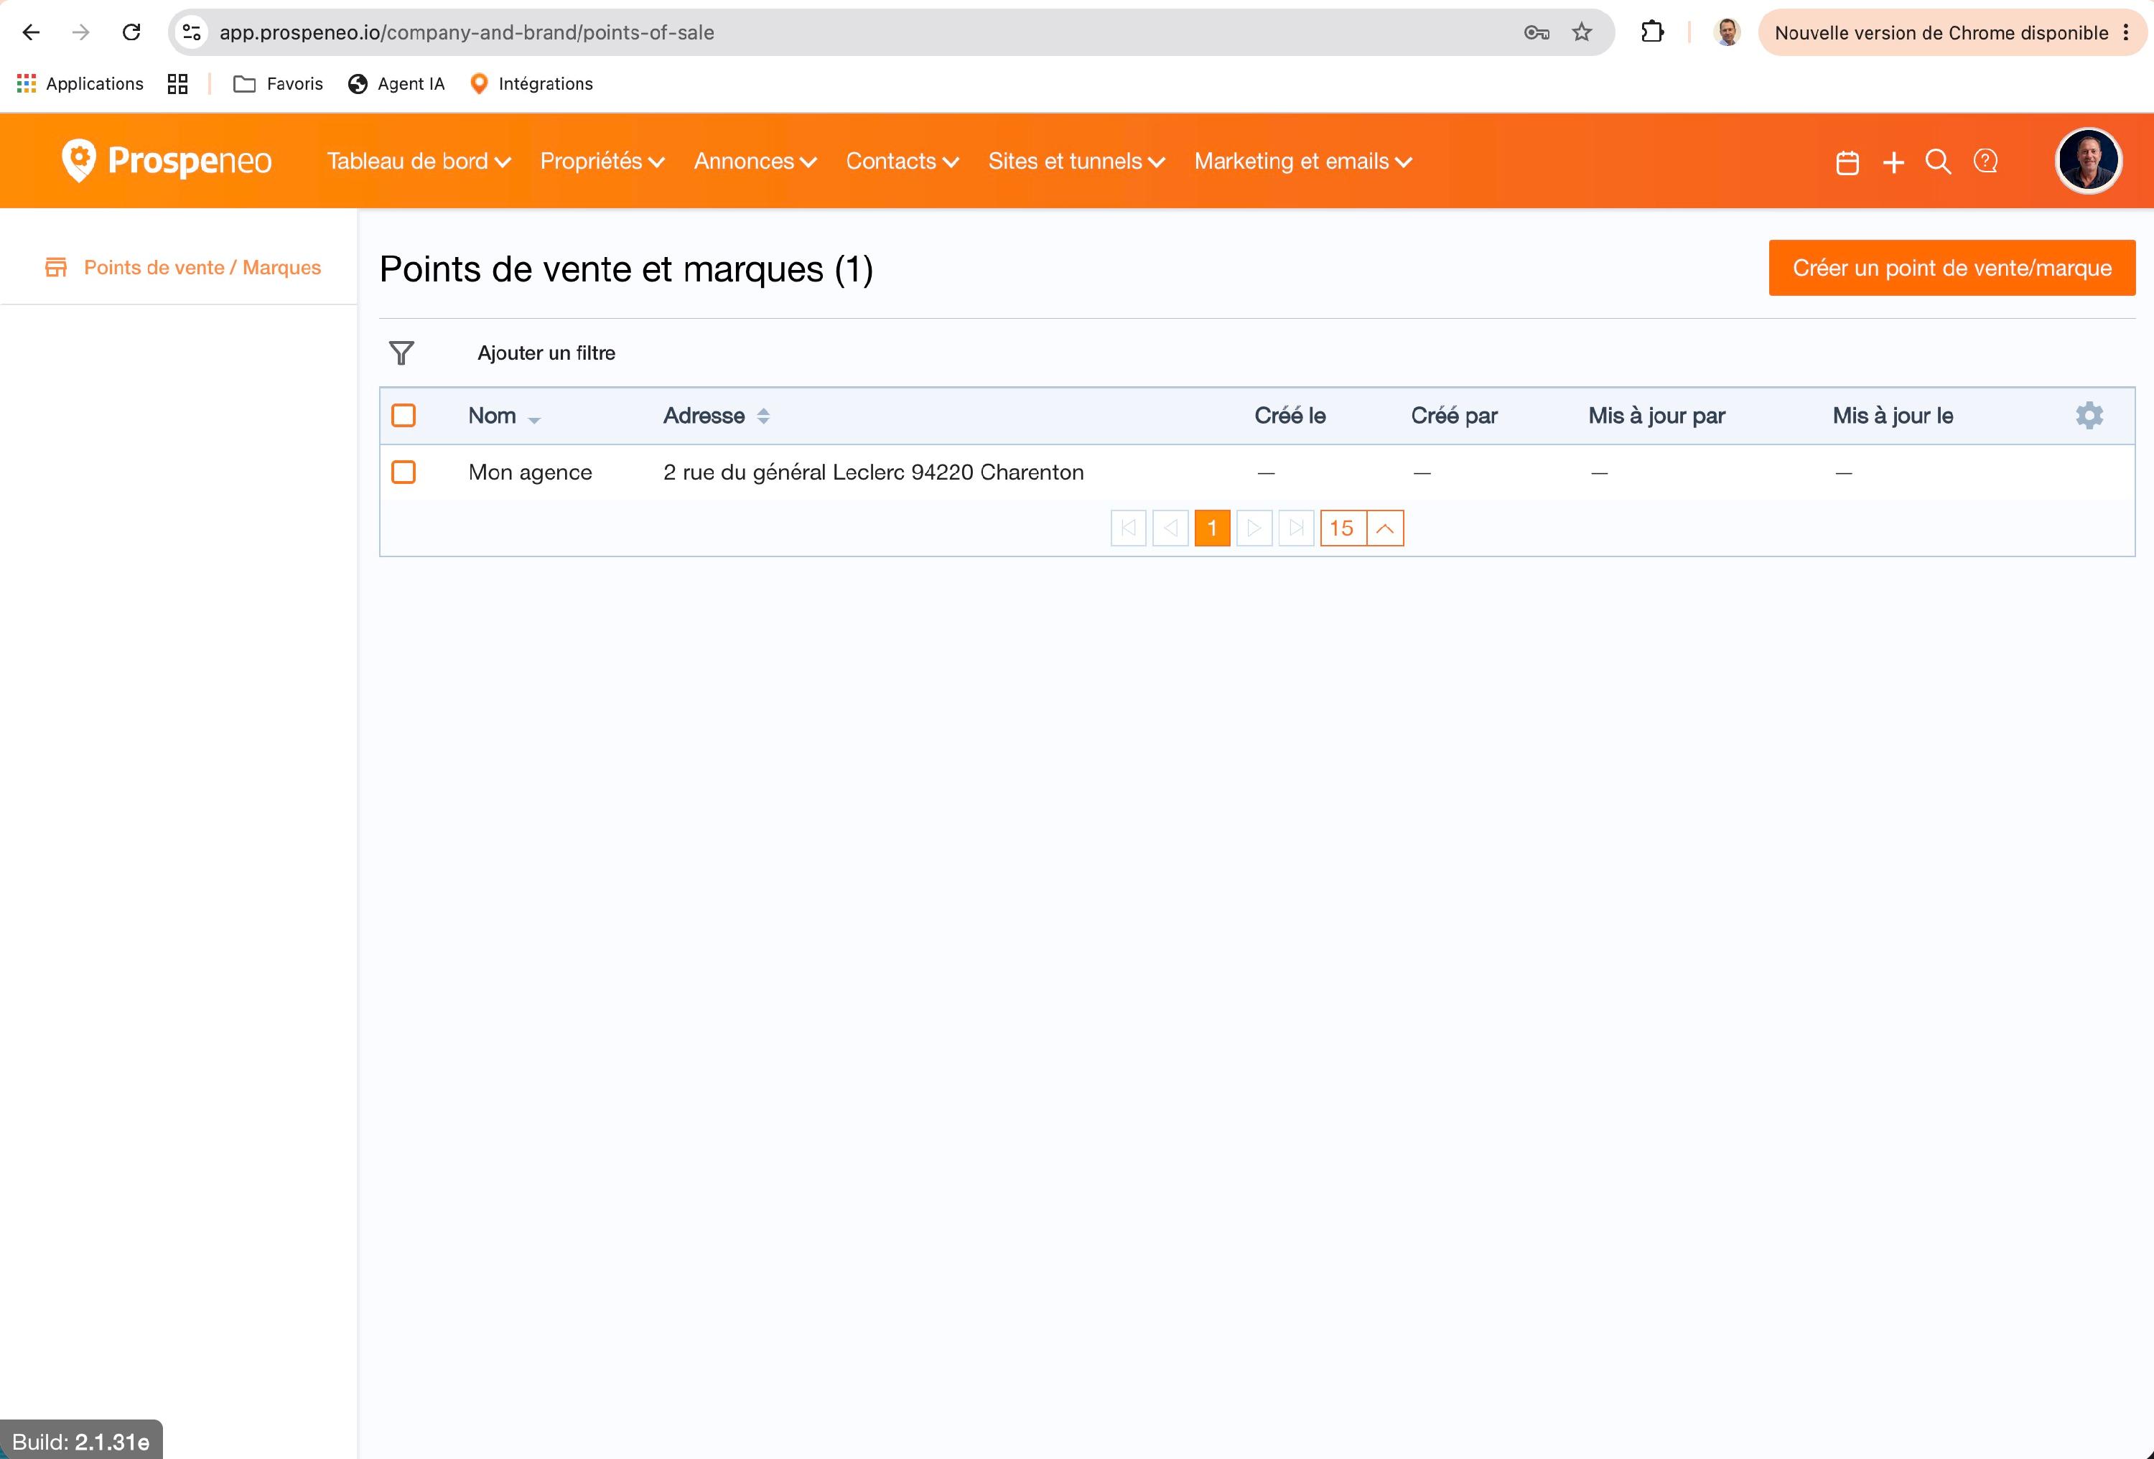Go to first page of table

coord(1128,528)
